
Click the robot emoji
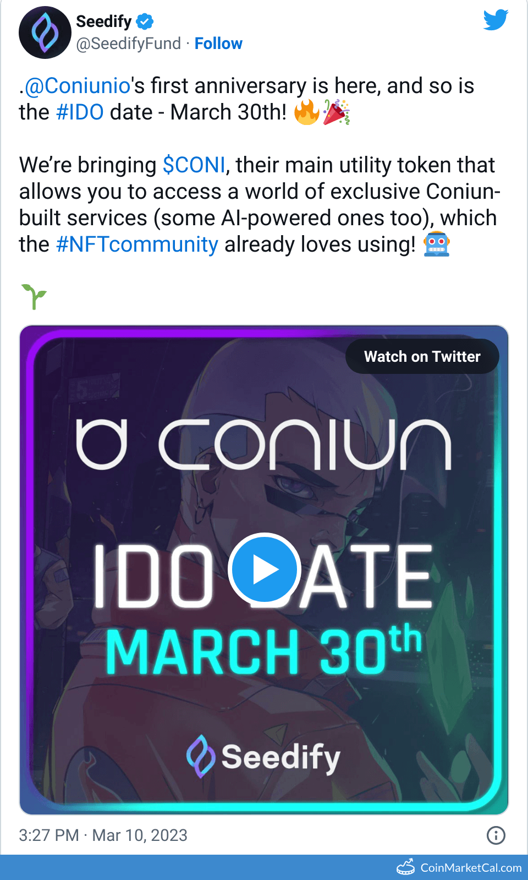(x=436, y=245)
